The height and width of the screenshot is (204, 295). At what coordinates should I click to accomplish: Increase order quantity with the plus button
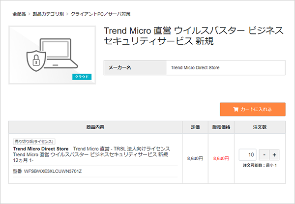(x=274, y=155)
